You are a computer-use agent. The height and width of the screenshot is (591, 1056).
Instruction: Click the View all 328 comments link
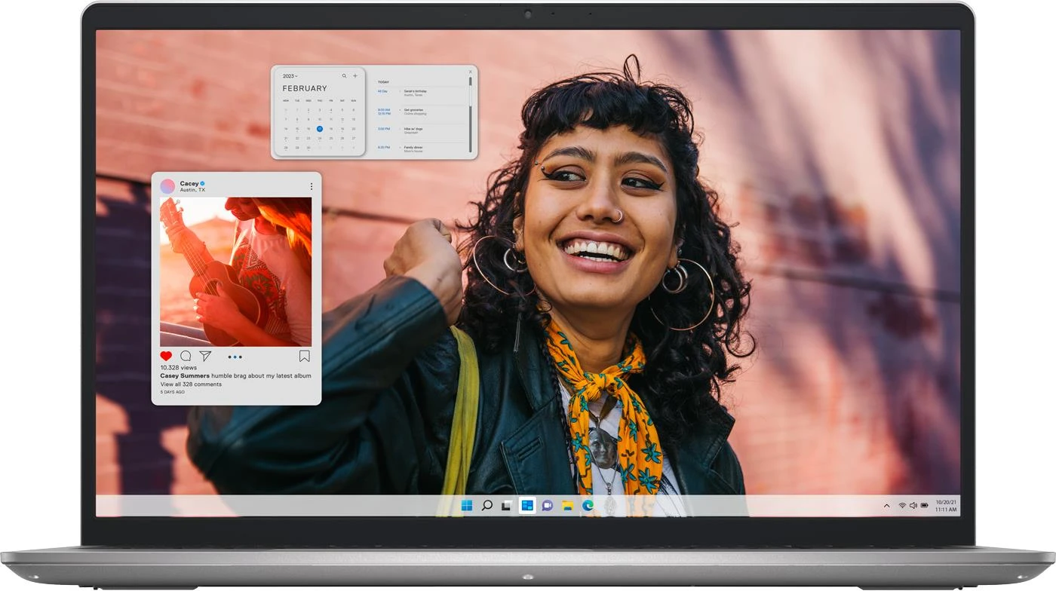pyautogui.click(x=191, y=384)
